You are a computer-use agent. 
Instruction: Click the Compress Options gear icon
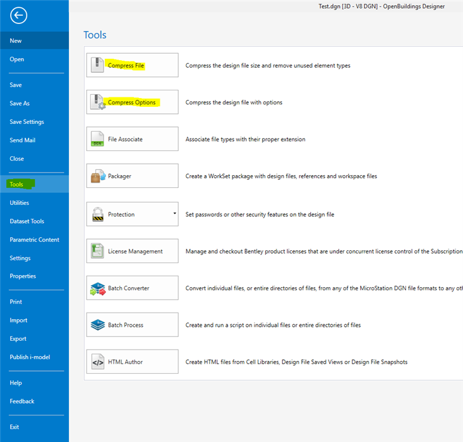[x=98, y=102]
